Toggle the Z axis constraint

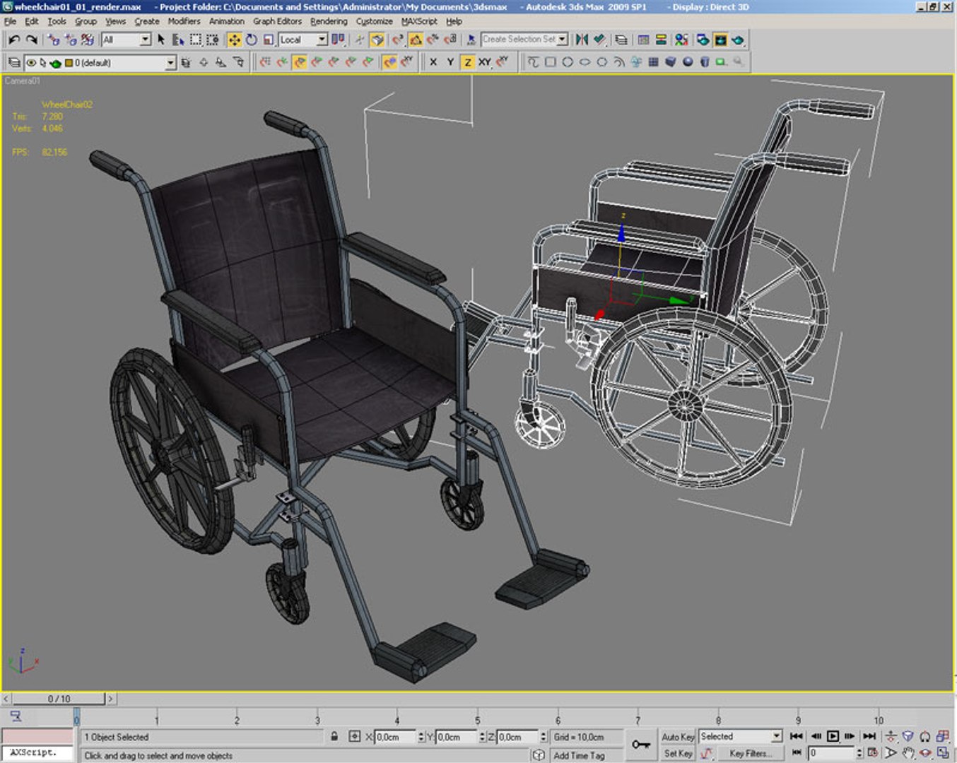[467, 62]
